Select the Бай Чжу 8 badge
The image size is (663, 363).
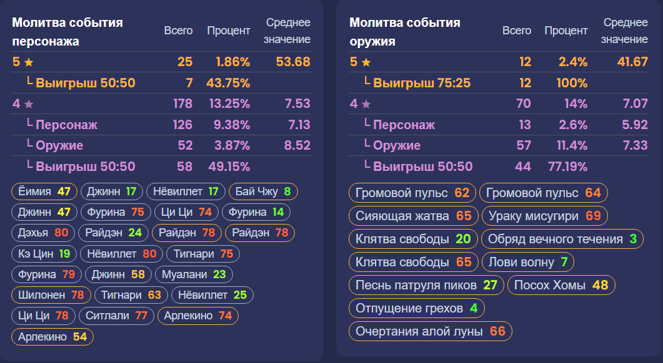click(x=263, y=191)
